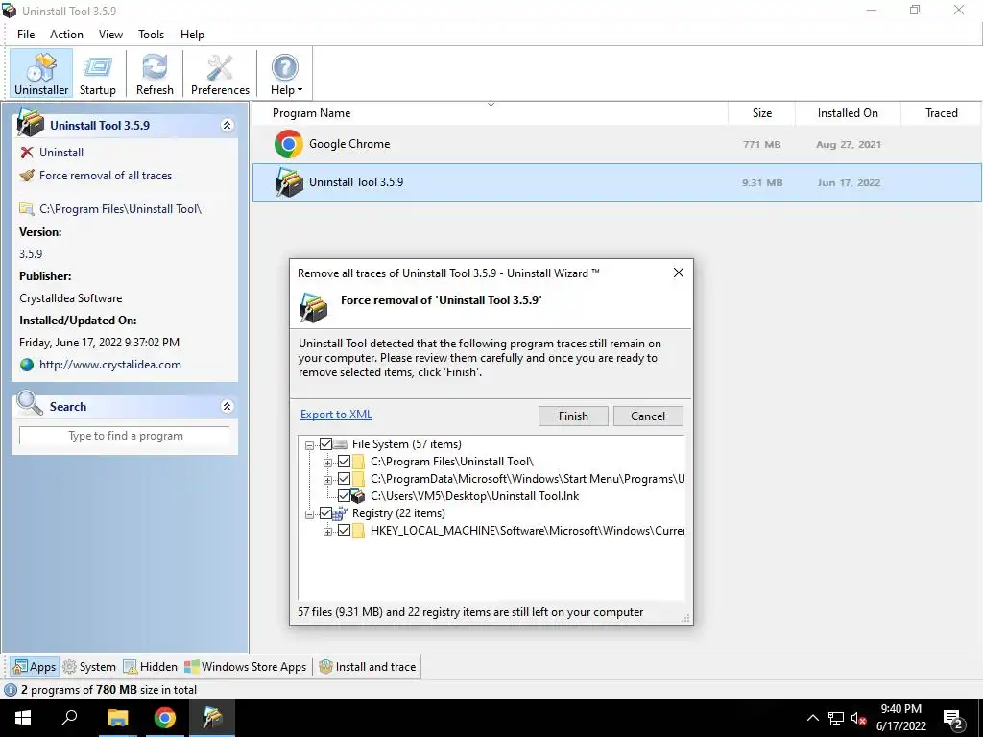The height and width of the screenshot is (737, 983).
Task: Click the Finish button
Action: 573,416
